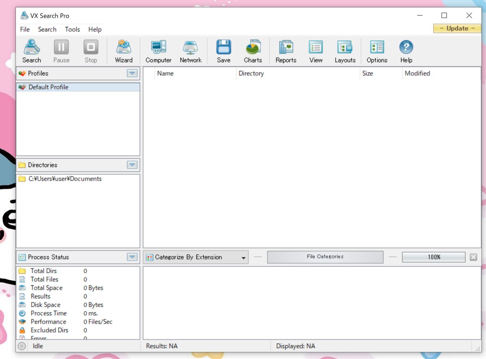Click the Performance icon
Screen dimensions: 486x359
(22, 322)
